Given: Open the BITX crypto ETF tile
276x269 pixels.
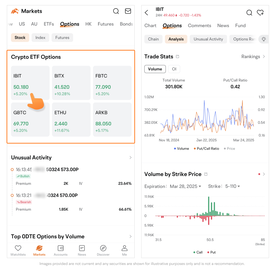Looking at the screenshot, I should [71, 83].
